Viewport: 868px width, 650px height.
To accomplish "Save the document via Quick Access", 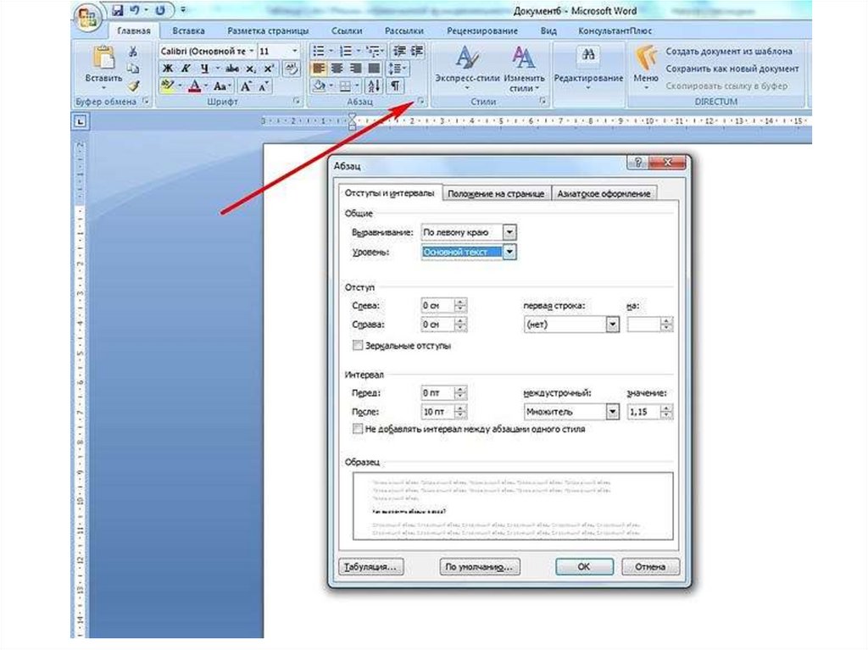I will click(x=117, y=10).
